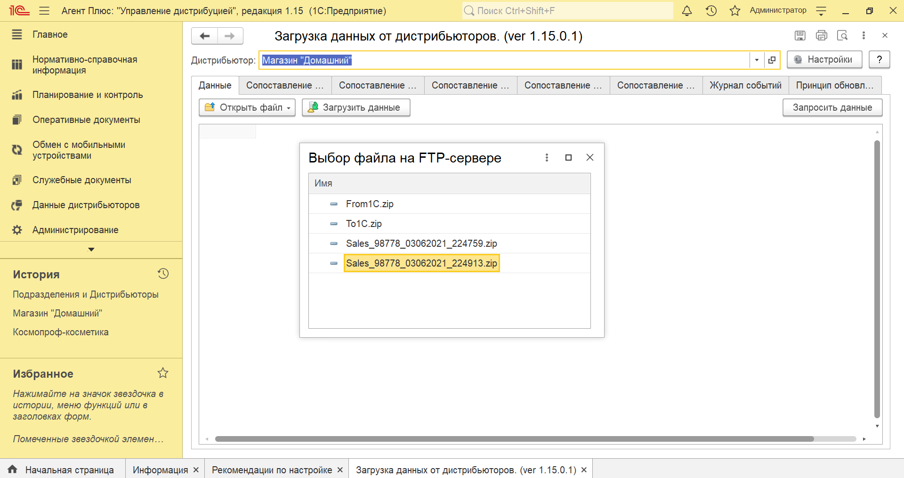
Task: Click the save diskette icon in form header
Action: [800, 35]
